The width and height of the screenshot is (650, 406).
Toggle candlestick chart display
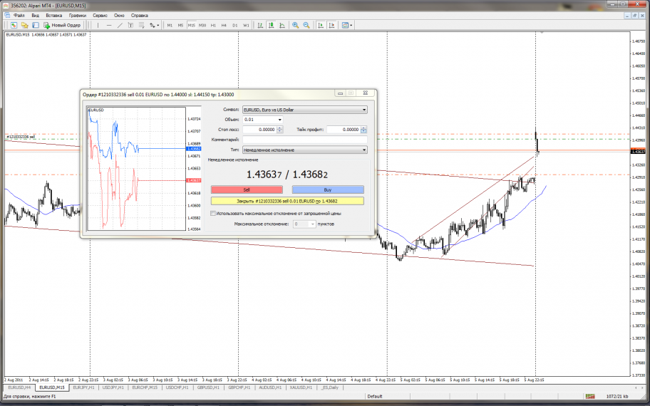tap(271, 25)
